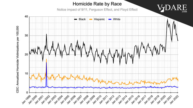Select the 'White' legend label
Viewport: 193px width, 108px height.
tap(117, 19)
